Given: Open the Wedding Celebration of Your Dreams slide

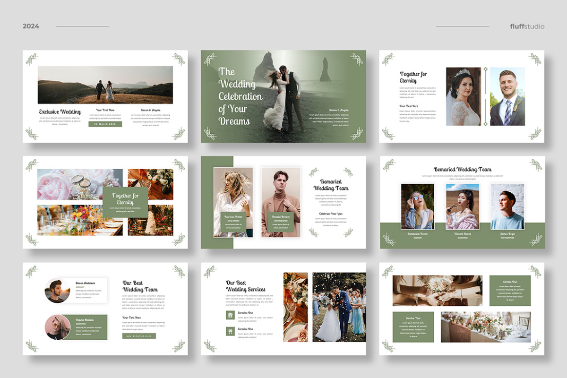Looking at the screenshot, I should tap(283, 96).
